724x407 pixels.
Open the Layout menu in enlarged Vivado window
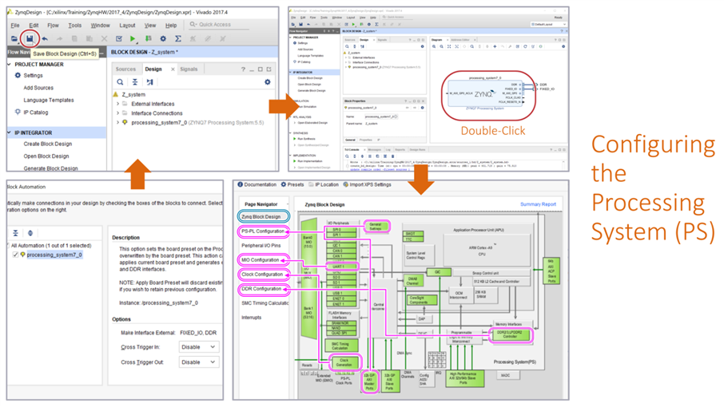coord(127,26)
